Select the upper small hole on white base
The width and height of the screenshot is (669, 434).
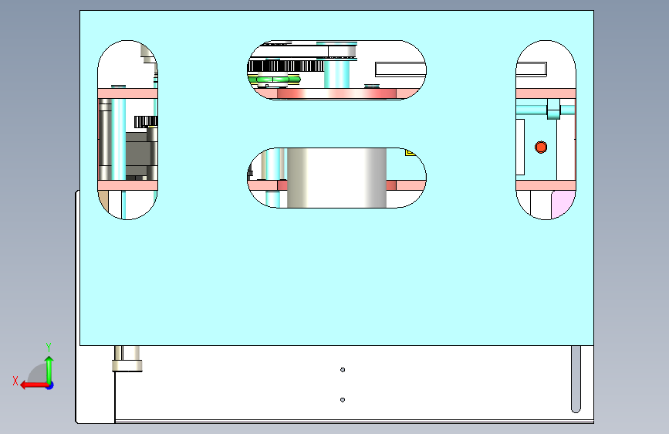pyautogui.click(x=343, y=370)
